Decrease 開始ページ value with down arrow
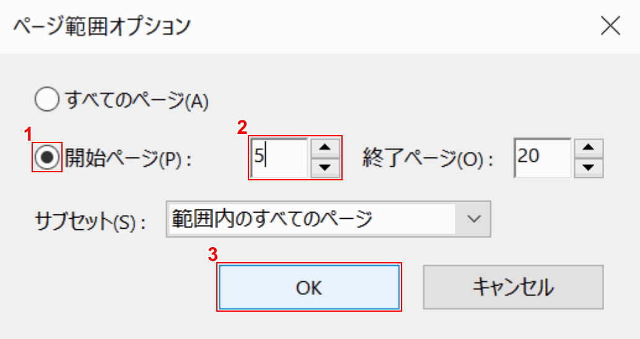The width and height of the screenshot is (640, 339). coord(326,167)
